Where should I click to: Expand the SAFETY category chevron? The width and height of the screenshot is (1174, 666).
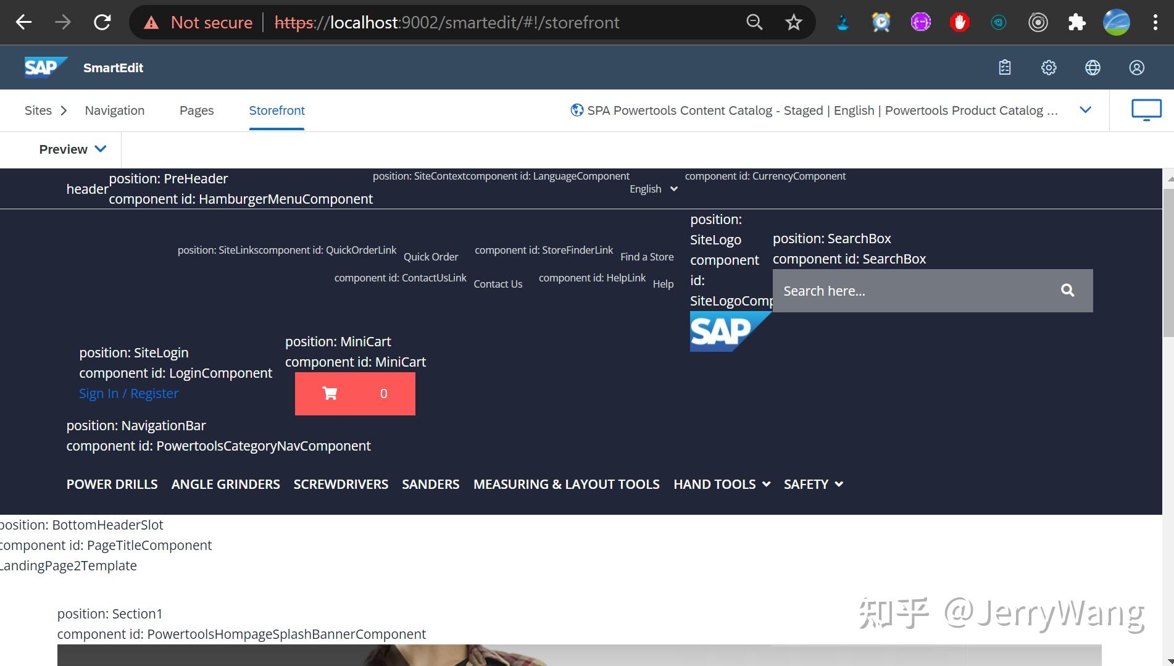(838, 485)
